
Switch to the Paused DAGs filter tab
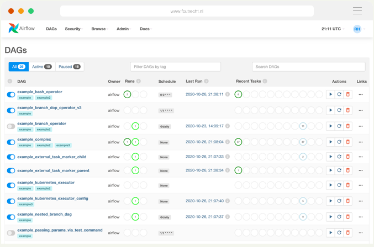(70, 67)
